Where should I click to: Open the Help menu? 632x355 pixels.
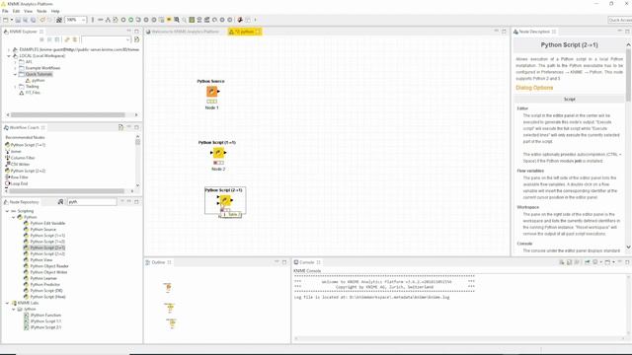point(55,11)
